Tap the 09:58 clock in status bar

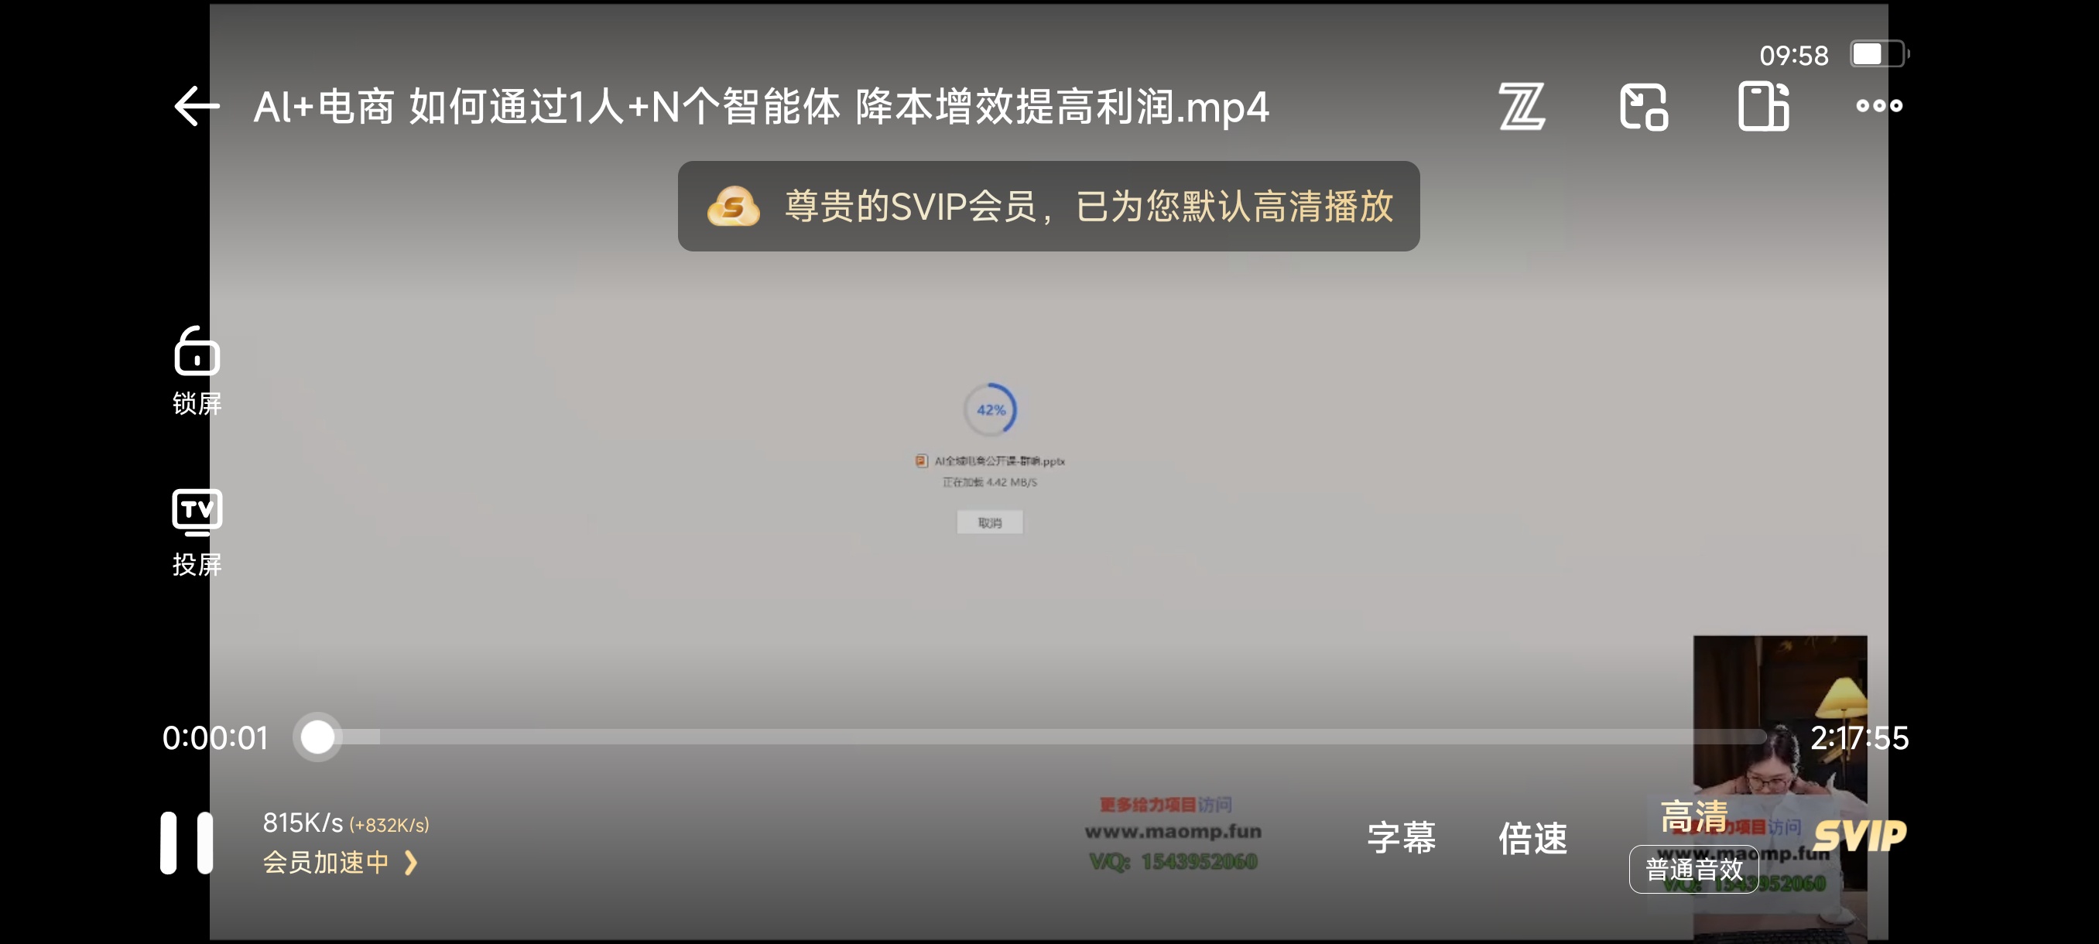[1793, 56]
